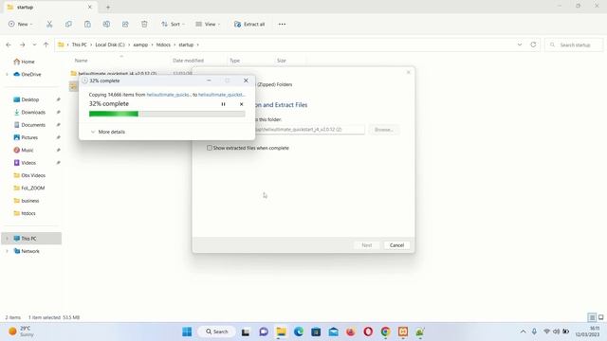Open the See more ellipsis menu
607x341 pixels.
pyautogui.click(x=283, y=24)
